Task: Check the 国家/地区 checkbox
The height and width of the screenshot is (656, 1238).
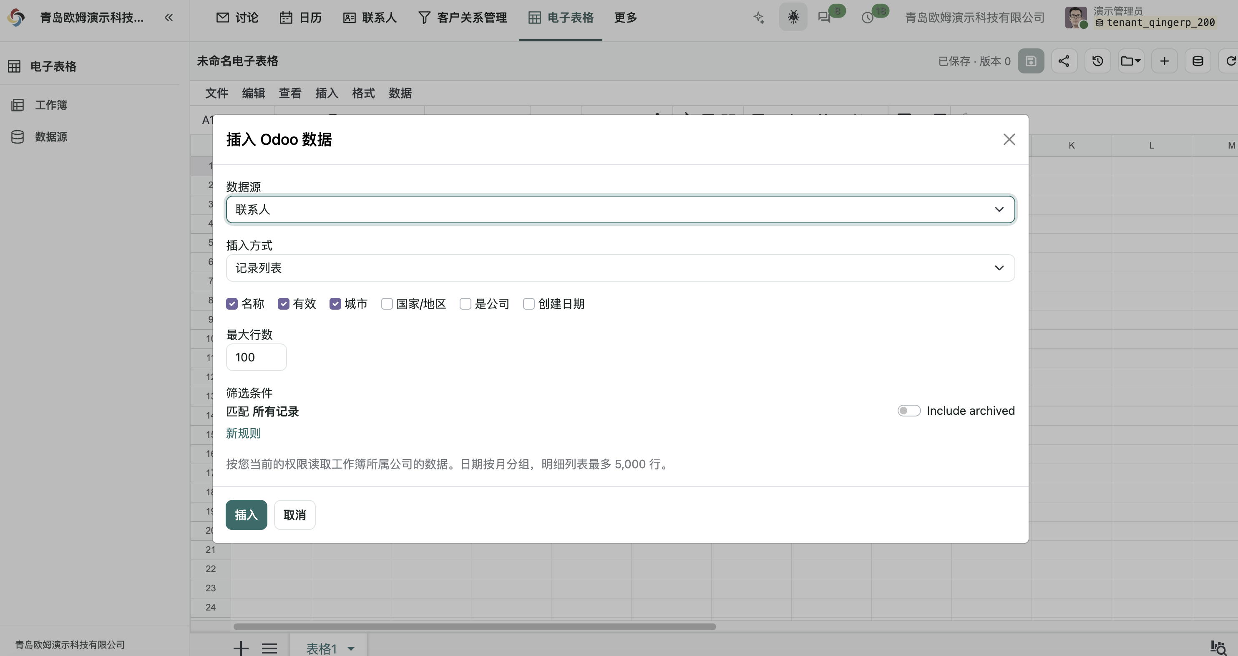Action: coord(387,304)
